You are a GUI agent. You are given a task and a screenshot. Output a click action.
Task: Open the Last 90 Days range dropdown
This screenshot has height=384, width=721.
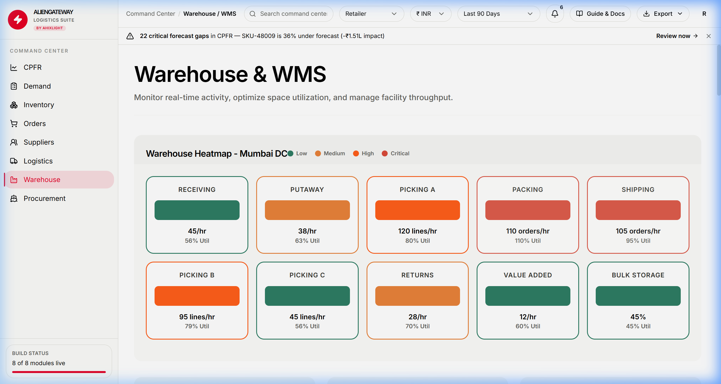[498, 14]
